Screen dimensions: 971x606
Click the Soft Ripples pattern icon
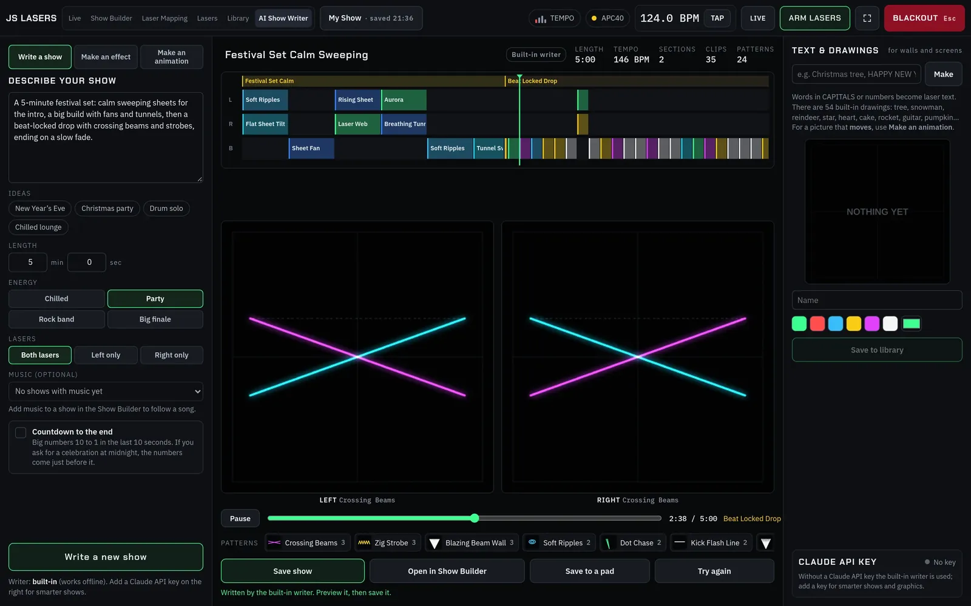pos(532,542)
